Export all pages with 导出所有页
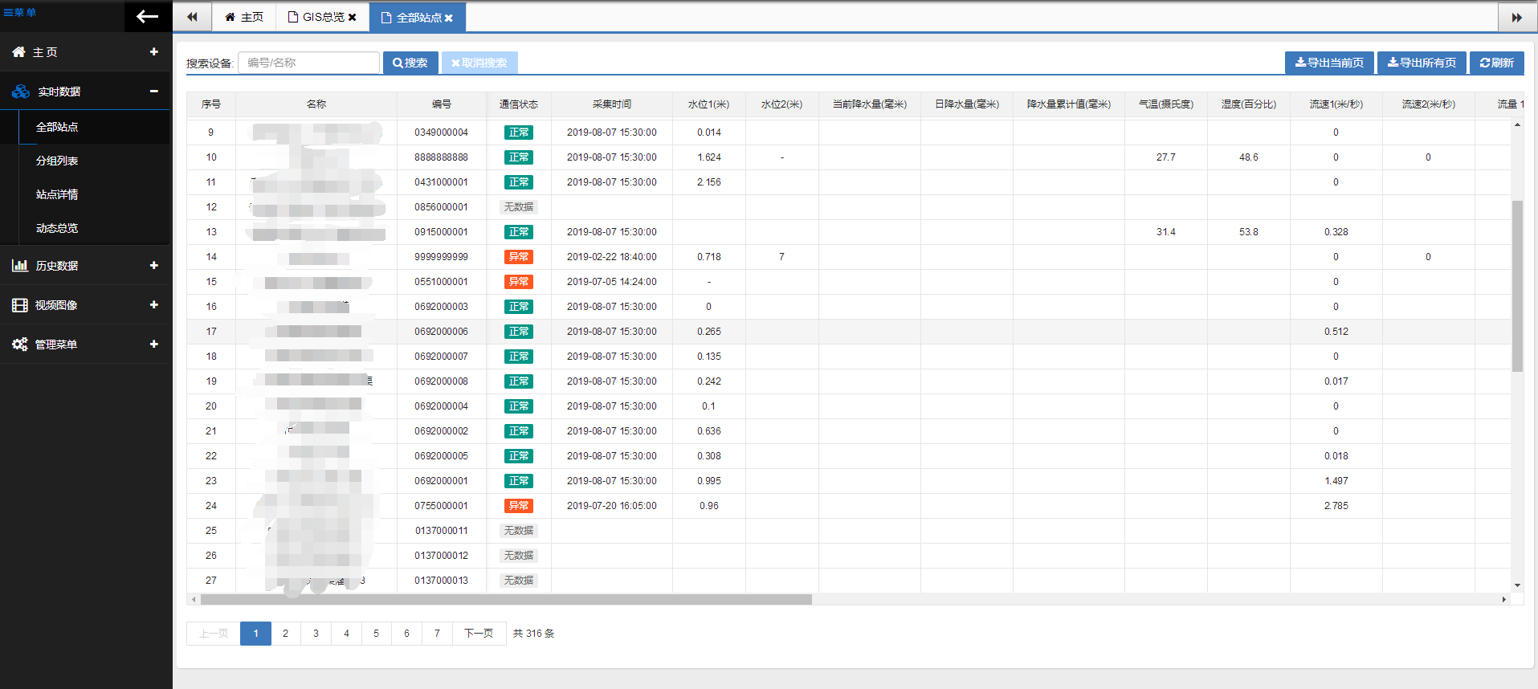This screenshot has width=1538, height=689. click(x=1422, y=63)
